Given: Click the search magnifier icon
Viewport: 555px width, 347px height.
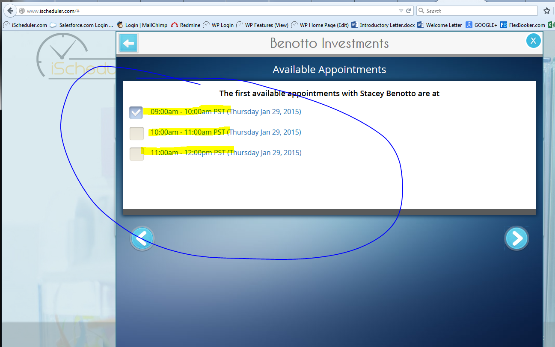Looking at the screenshot, I should click(421, 11).
